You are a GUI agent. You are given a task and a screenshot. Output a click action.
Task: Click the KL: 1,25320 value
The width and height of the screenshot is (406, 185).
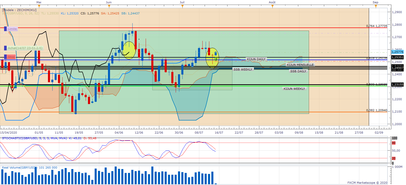coord(70,13)
